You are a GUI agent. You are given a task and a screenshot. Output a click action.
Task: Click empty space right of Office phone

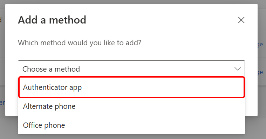tap(154, 125)
